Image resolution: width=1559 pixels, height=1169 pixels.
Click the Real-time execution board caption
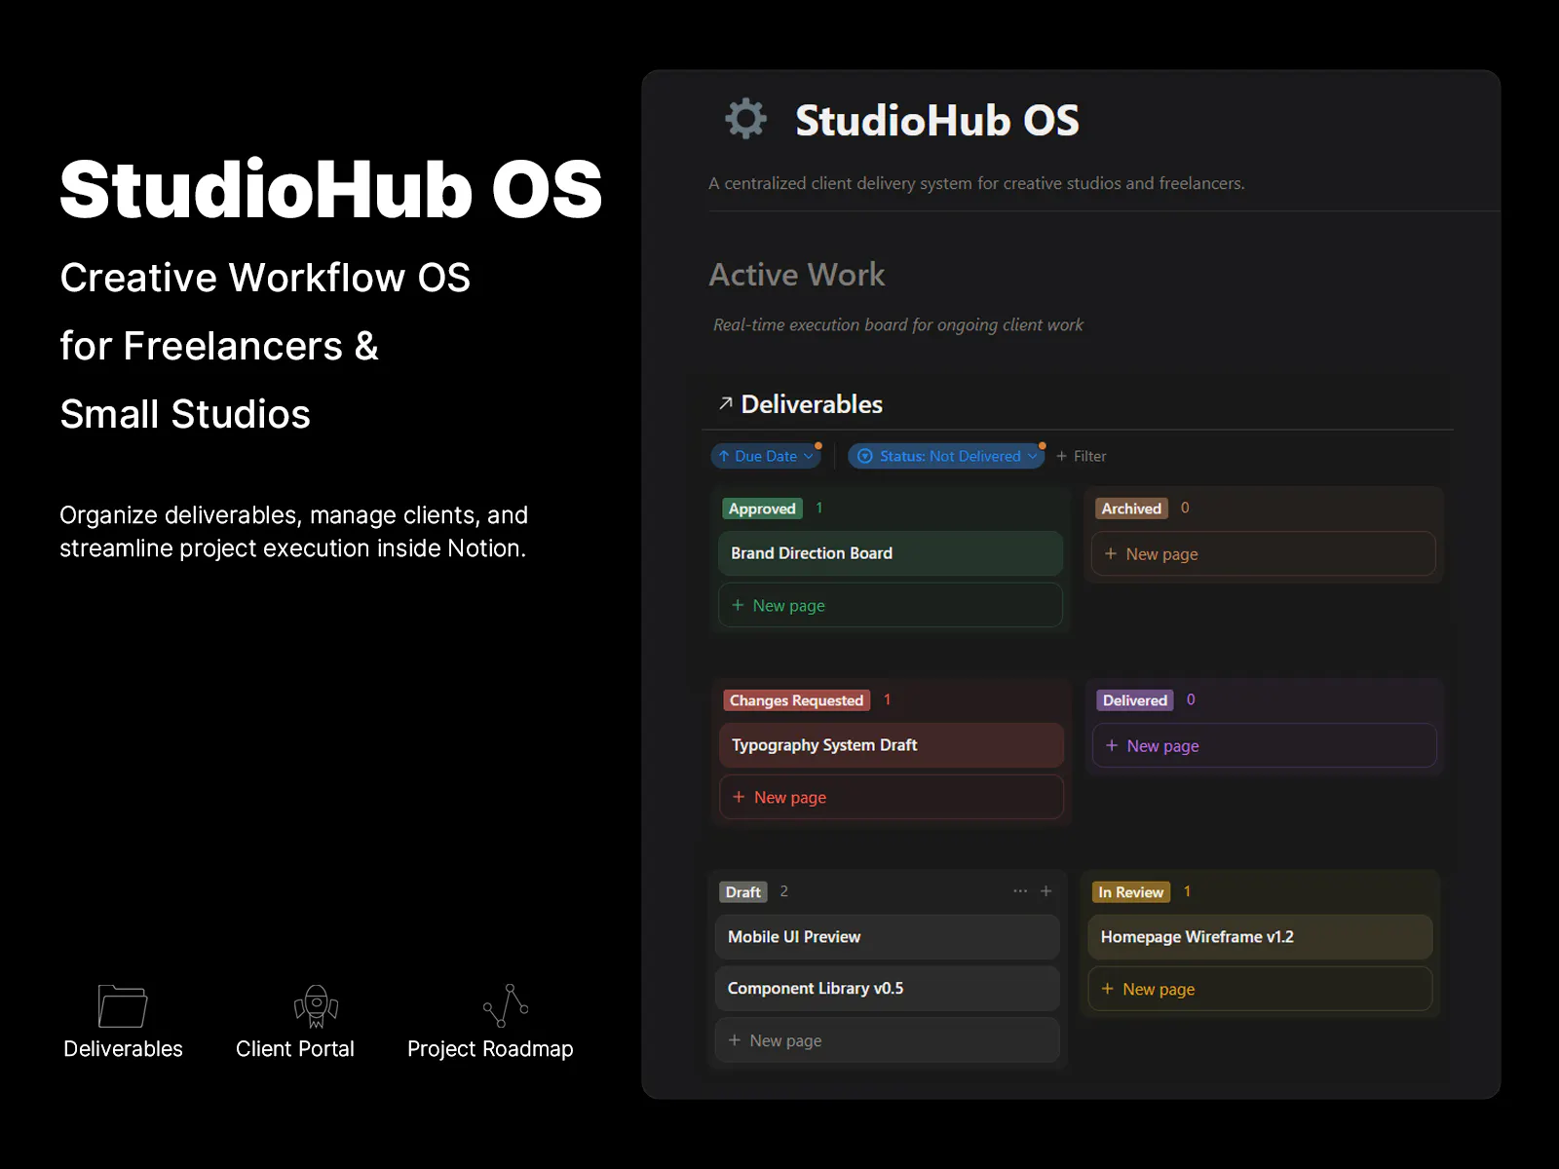pyautogui.click(x=897, y=325)
